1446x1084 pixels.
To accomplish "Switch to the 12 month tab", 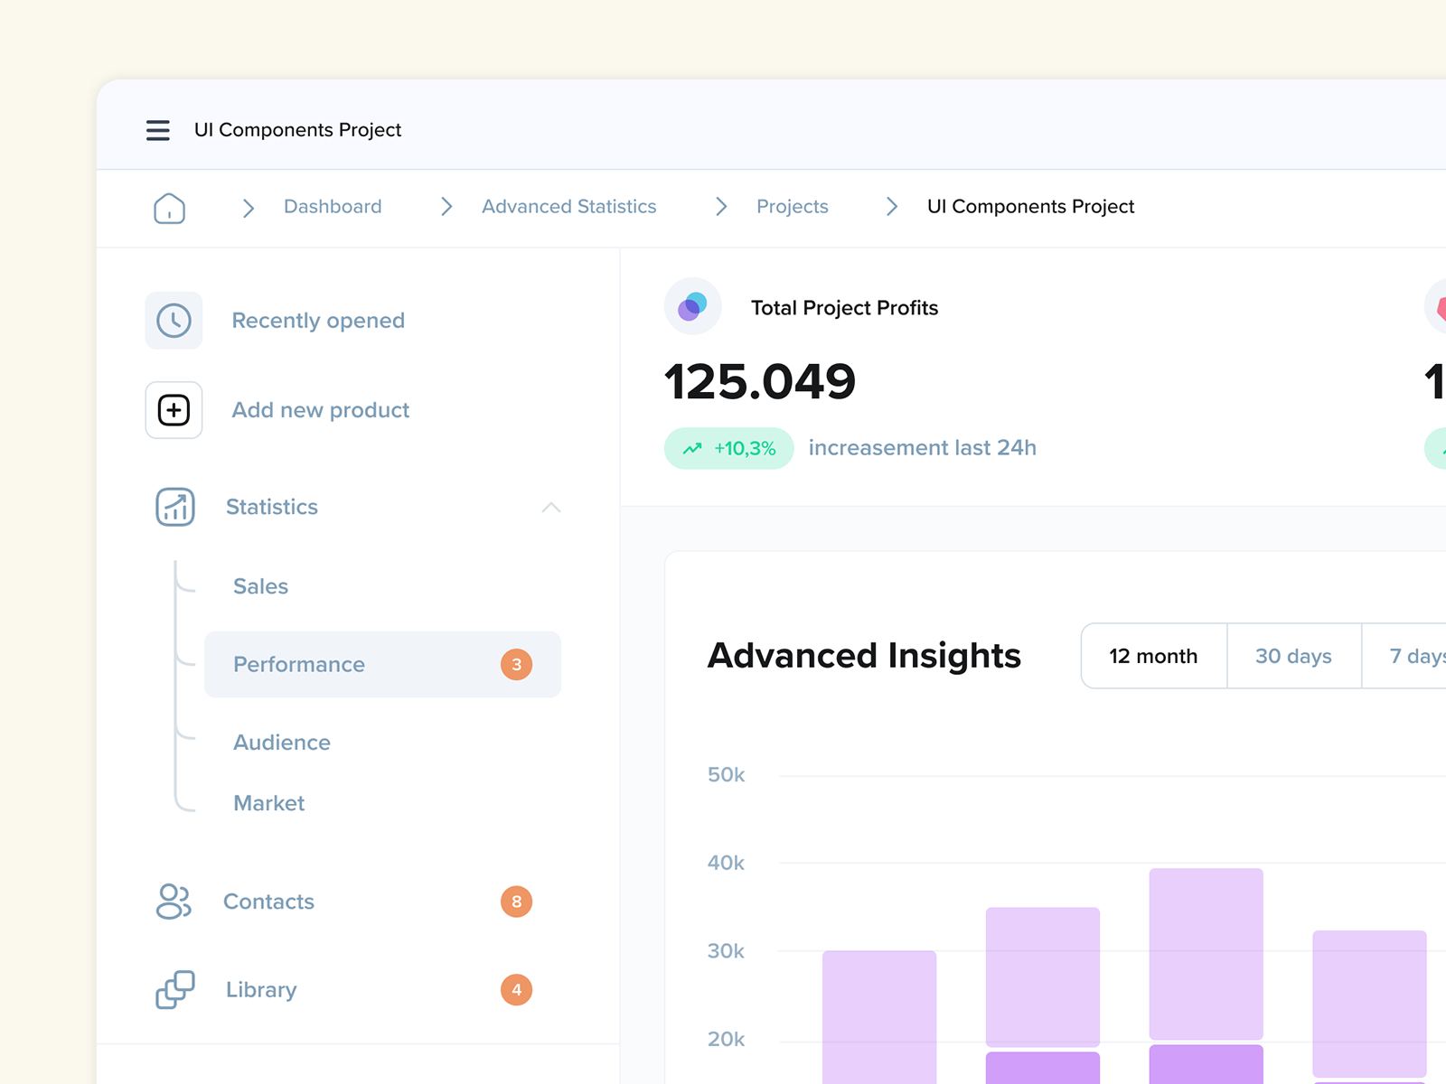I will coord(1154,656).
